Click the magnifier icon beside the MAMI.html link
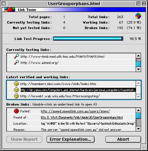The height and width of the screenshot is (151, 148). [x=16, y=56]
